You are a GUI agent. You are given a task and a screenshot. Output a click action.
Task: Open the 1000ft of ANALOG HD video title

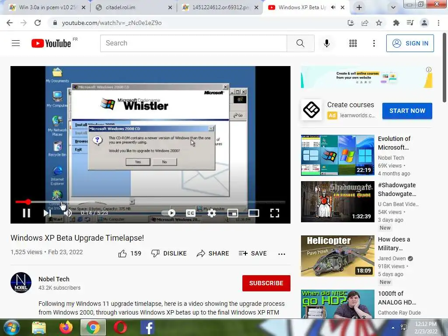coord(397,298)
